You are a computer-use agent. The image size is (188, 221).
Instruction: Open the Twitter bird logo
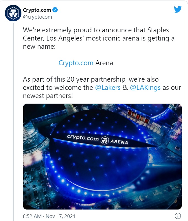[178, 9]
